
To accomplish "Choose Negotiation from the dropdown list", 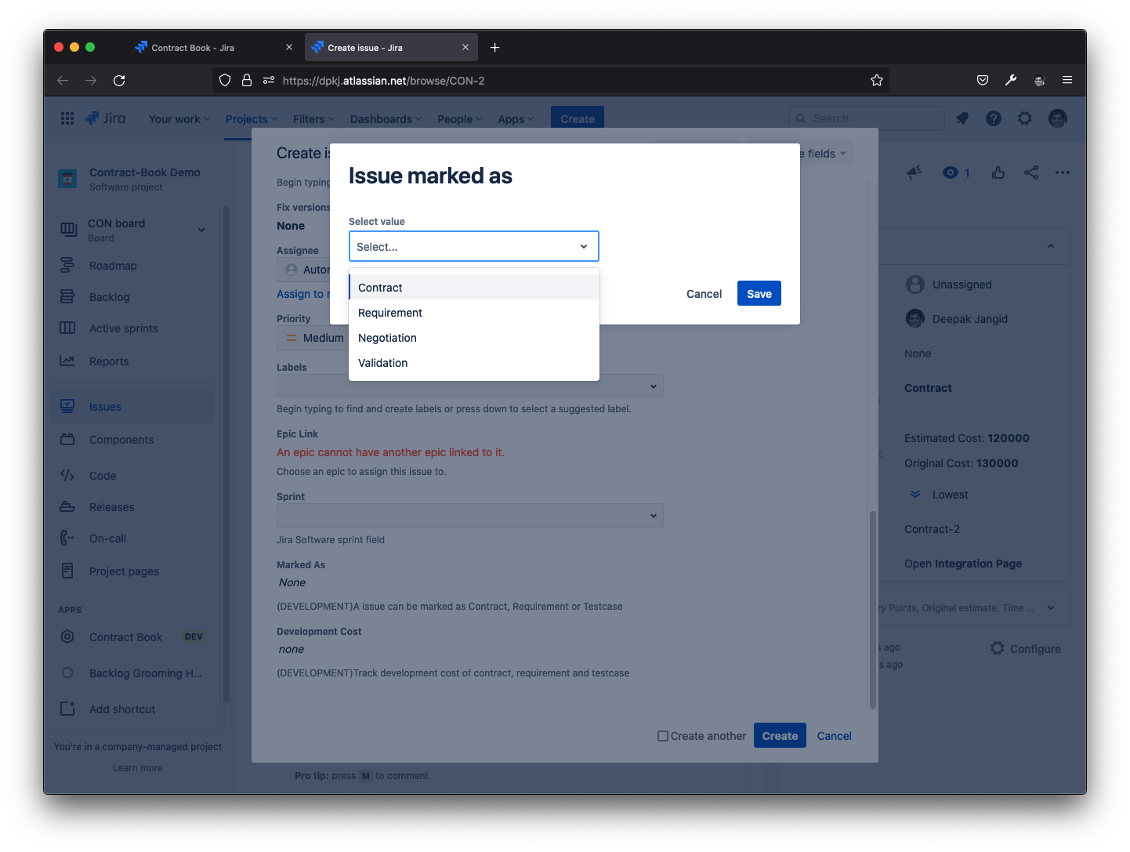I will (x=474, y=338).
